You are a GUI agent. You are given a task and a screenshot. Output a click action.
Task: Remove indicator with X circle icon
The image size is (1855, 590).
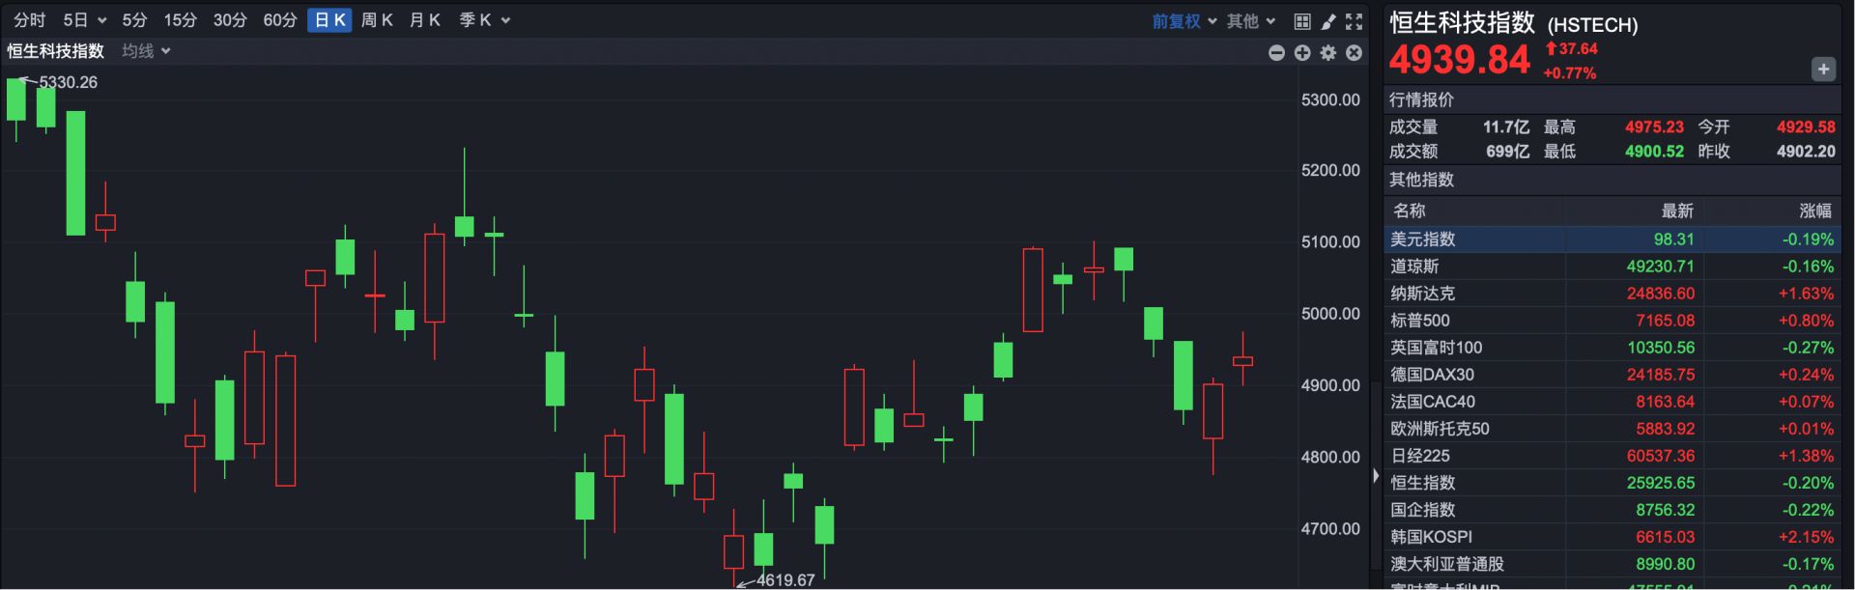(x=1355, y=53)
